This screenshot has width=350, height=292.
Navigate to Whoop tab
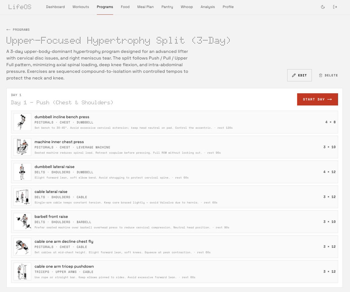(187, 7)
